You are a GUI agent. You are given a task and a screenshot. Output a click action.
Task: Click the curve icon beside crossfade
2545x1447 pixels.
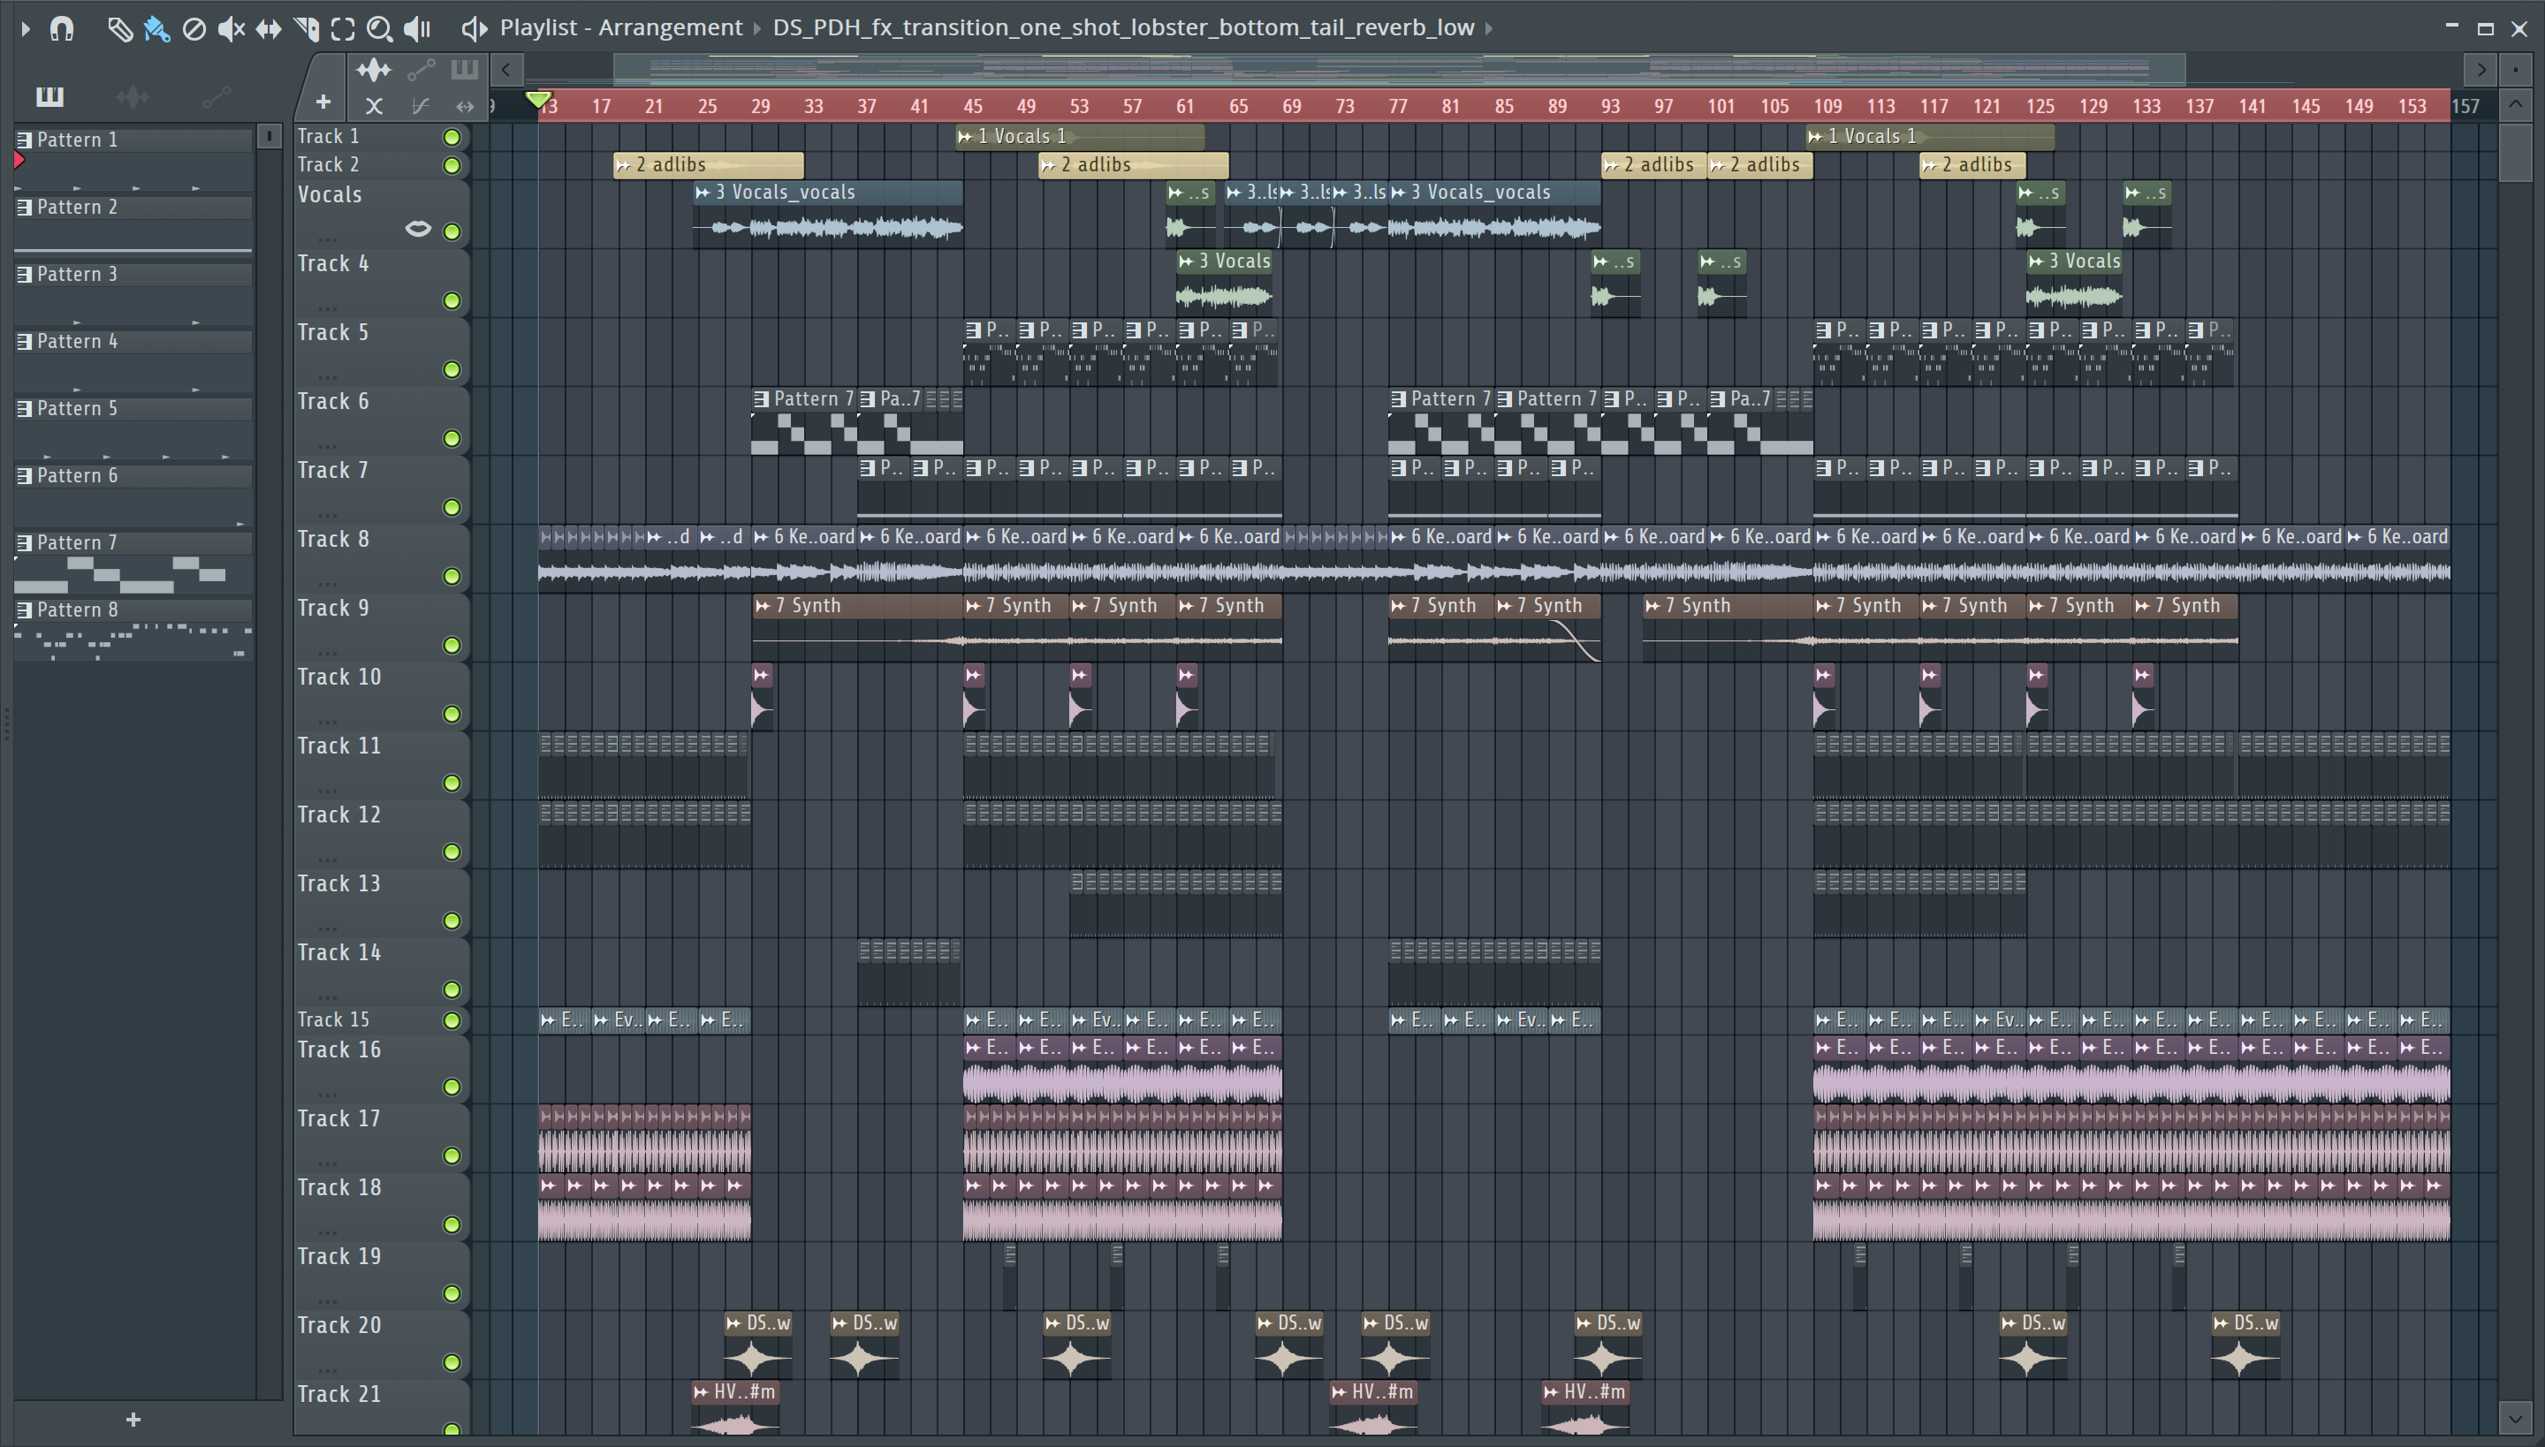[x=420, y=105]
